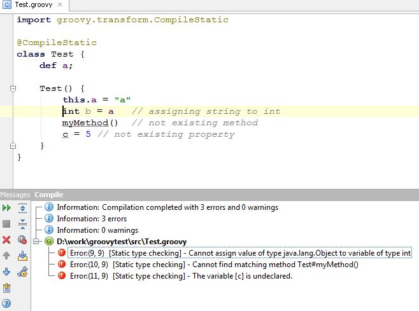This screenshot has width=419, height=311.
Task: Toggle Autoscroll to Source icon with blue arrow
Action: (x=22, y=256)
